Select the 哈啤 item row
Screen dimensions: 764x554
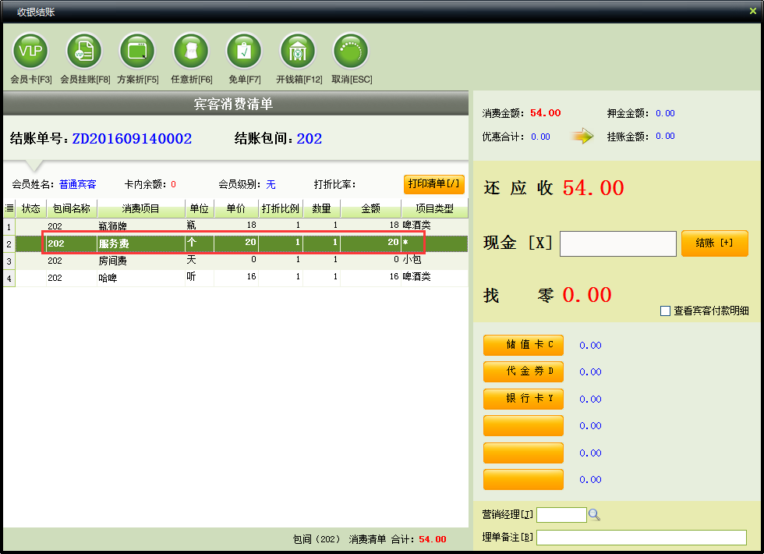pyautogui.click(x=235, y=278)
